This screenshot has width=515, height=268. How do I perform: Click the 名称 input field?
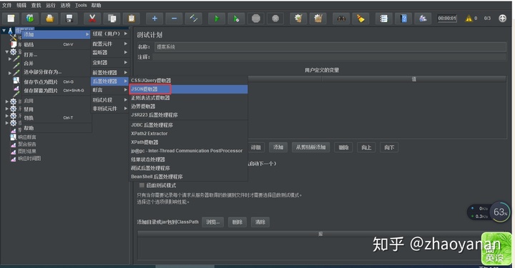[330, 47]
